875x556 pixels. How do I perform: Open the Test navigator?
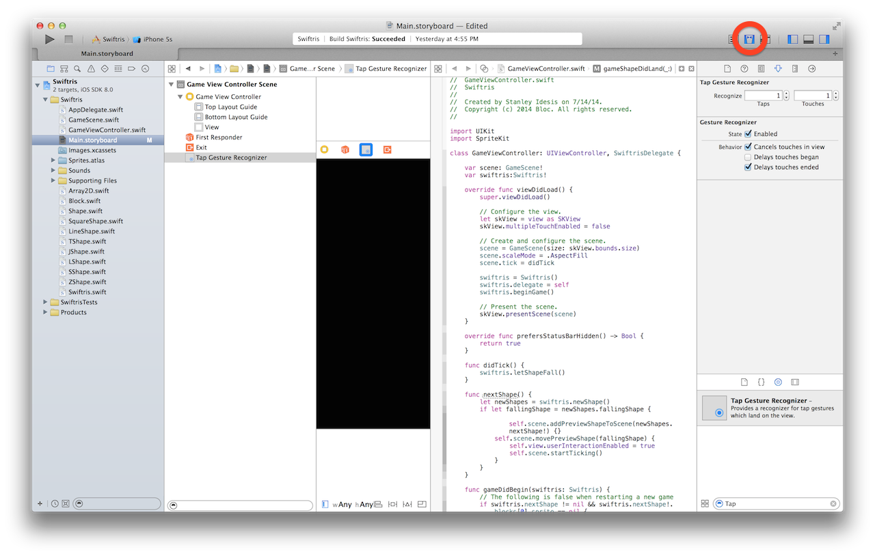pyautogui.click(x=105, y=69)
